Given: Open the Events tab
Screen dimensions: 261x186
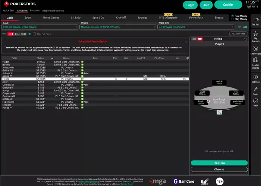Looking at the screenshot, I should coord(219,17).
